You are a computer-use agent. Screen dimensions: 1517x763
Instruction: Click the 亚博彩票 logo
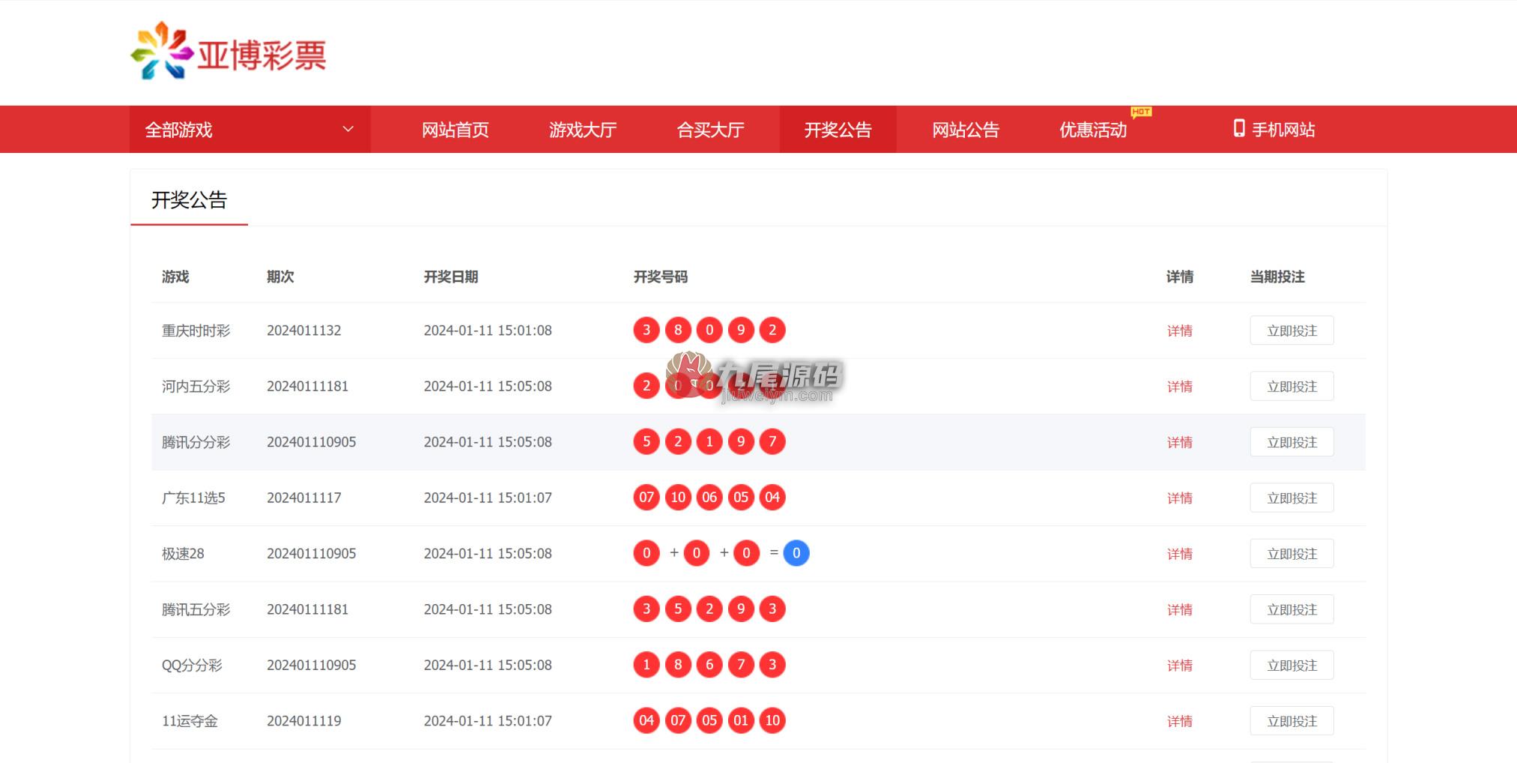[228, 51]
